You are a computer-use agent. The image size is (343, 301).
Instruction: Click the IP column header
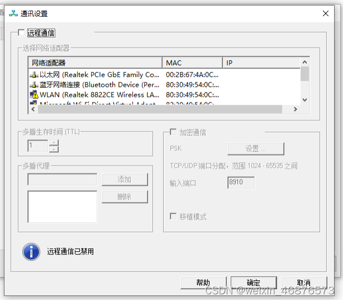tap(260, 63)
